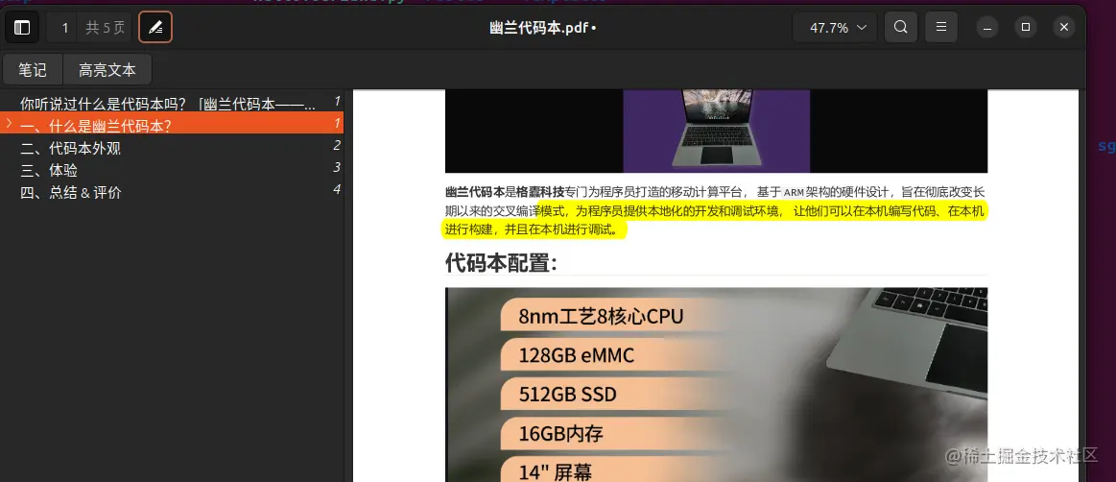Image resolution: width=1116 pixels, height=482 pixels.
Task: Select outline entry '你听说过什么是代码本吗?'
Action: pyautogui.click(x=172, y=104)
